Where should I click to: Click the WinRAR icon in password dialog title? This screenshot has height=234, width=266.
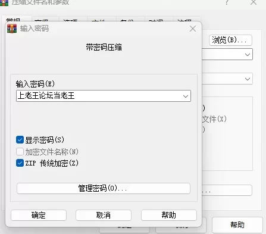[x=12, y=29]
